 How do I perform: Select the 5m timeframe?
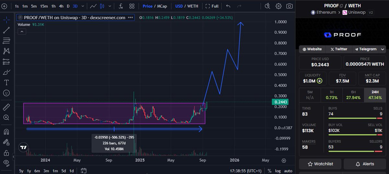click(34, 6)
